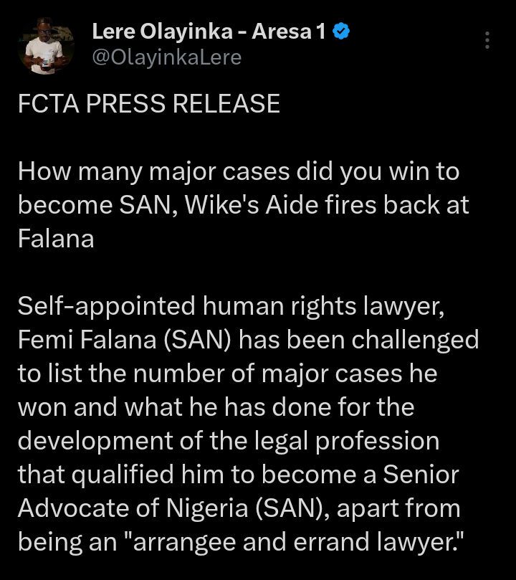Click the line "won and what he has done for the"
516x580 pixels.
tap(216, 407)
